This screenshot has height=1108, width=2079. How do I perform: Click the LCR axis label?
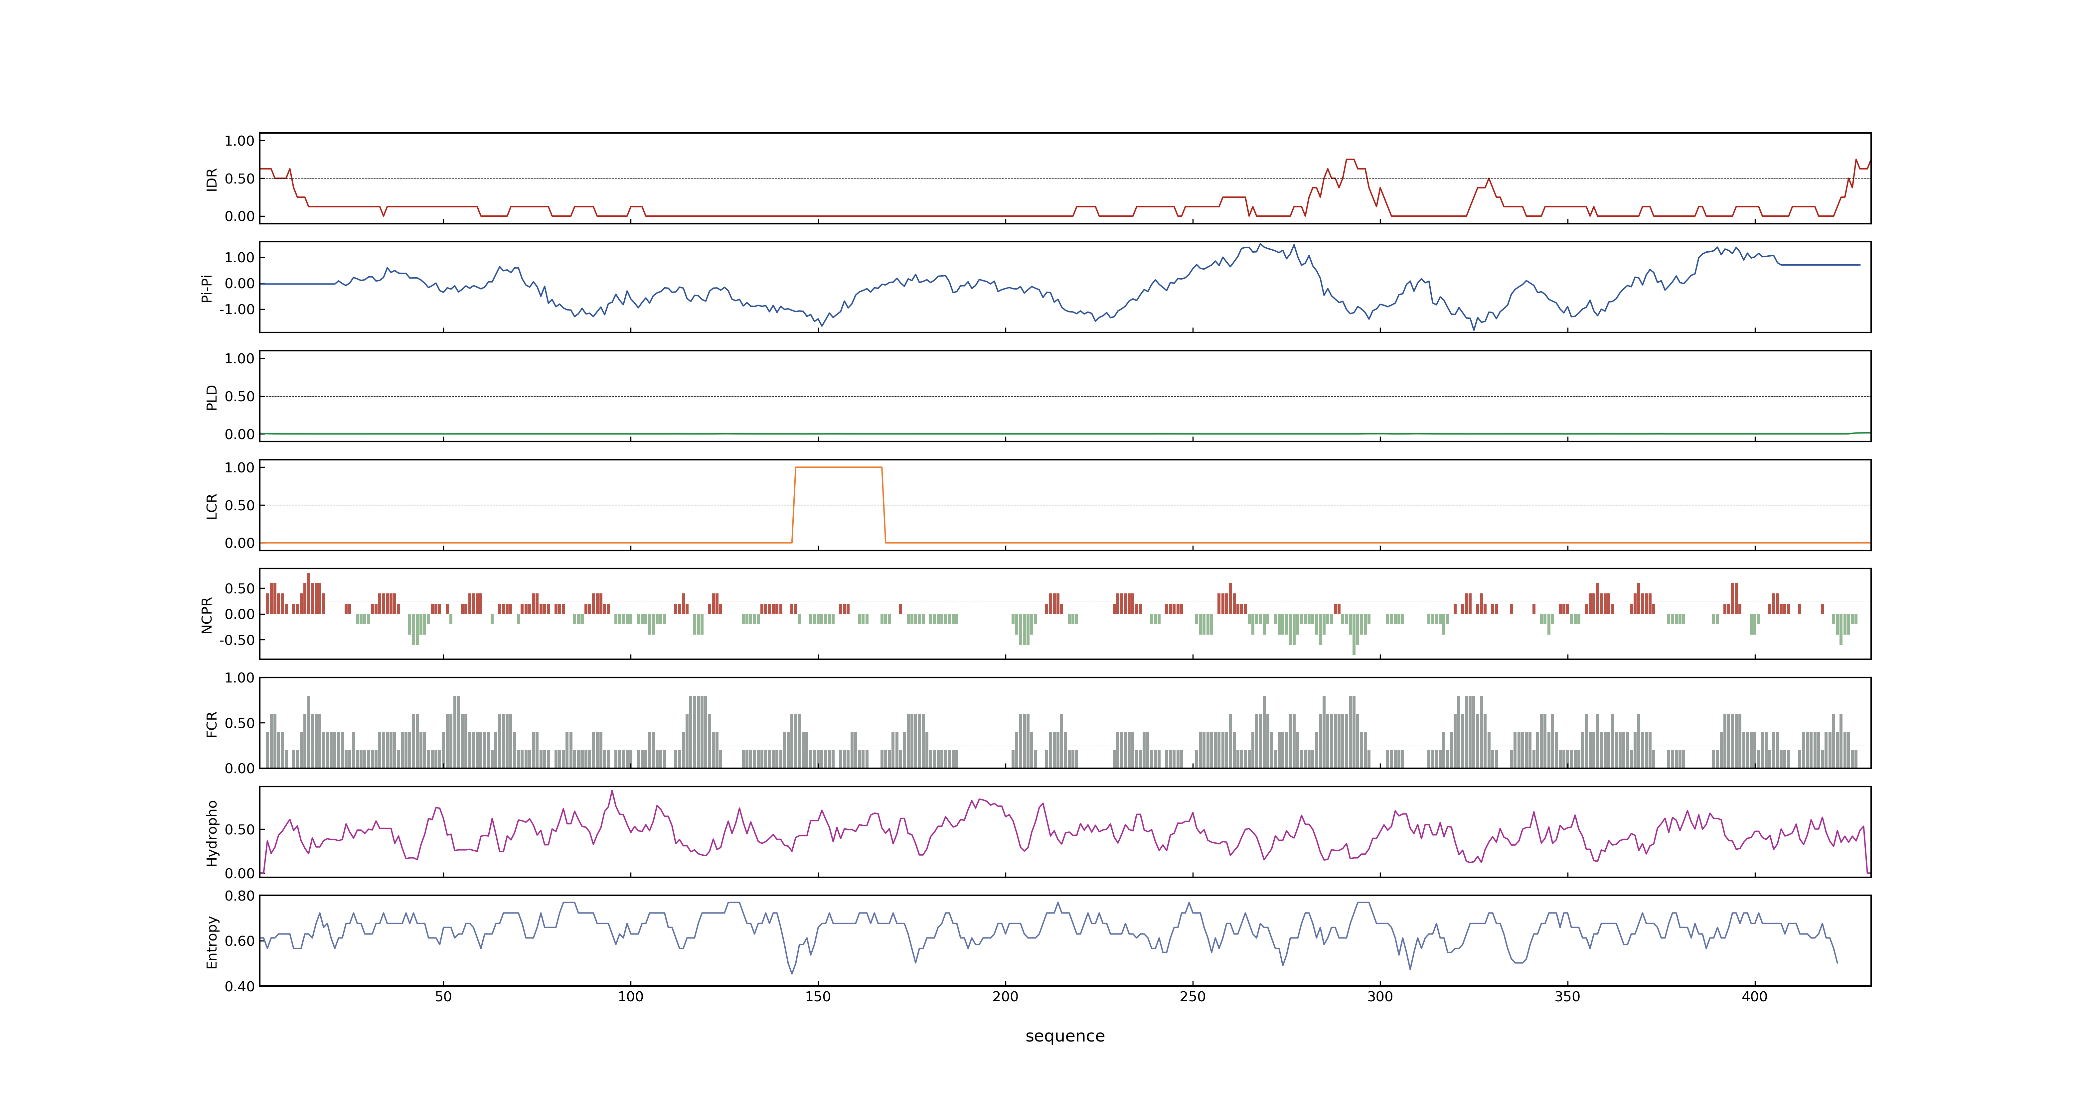point(212,506)
